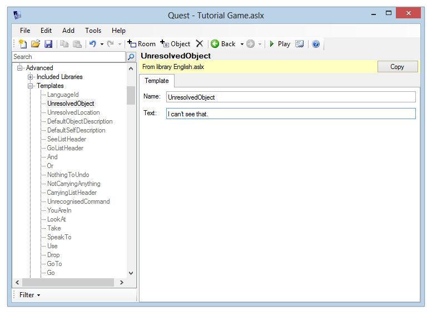This screenshot has width=432, height=315.
Task: Click the Paste clipboard icon in toolbar
Action: coord(77,44)
